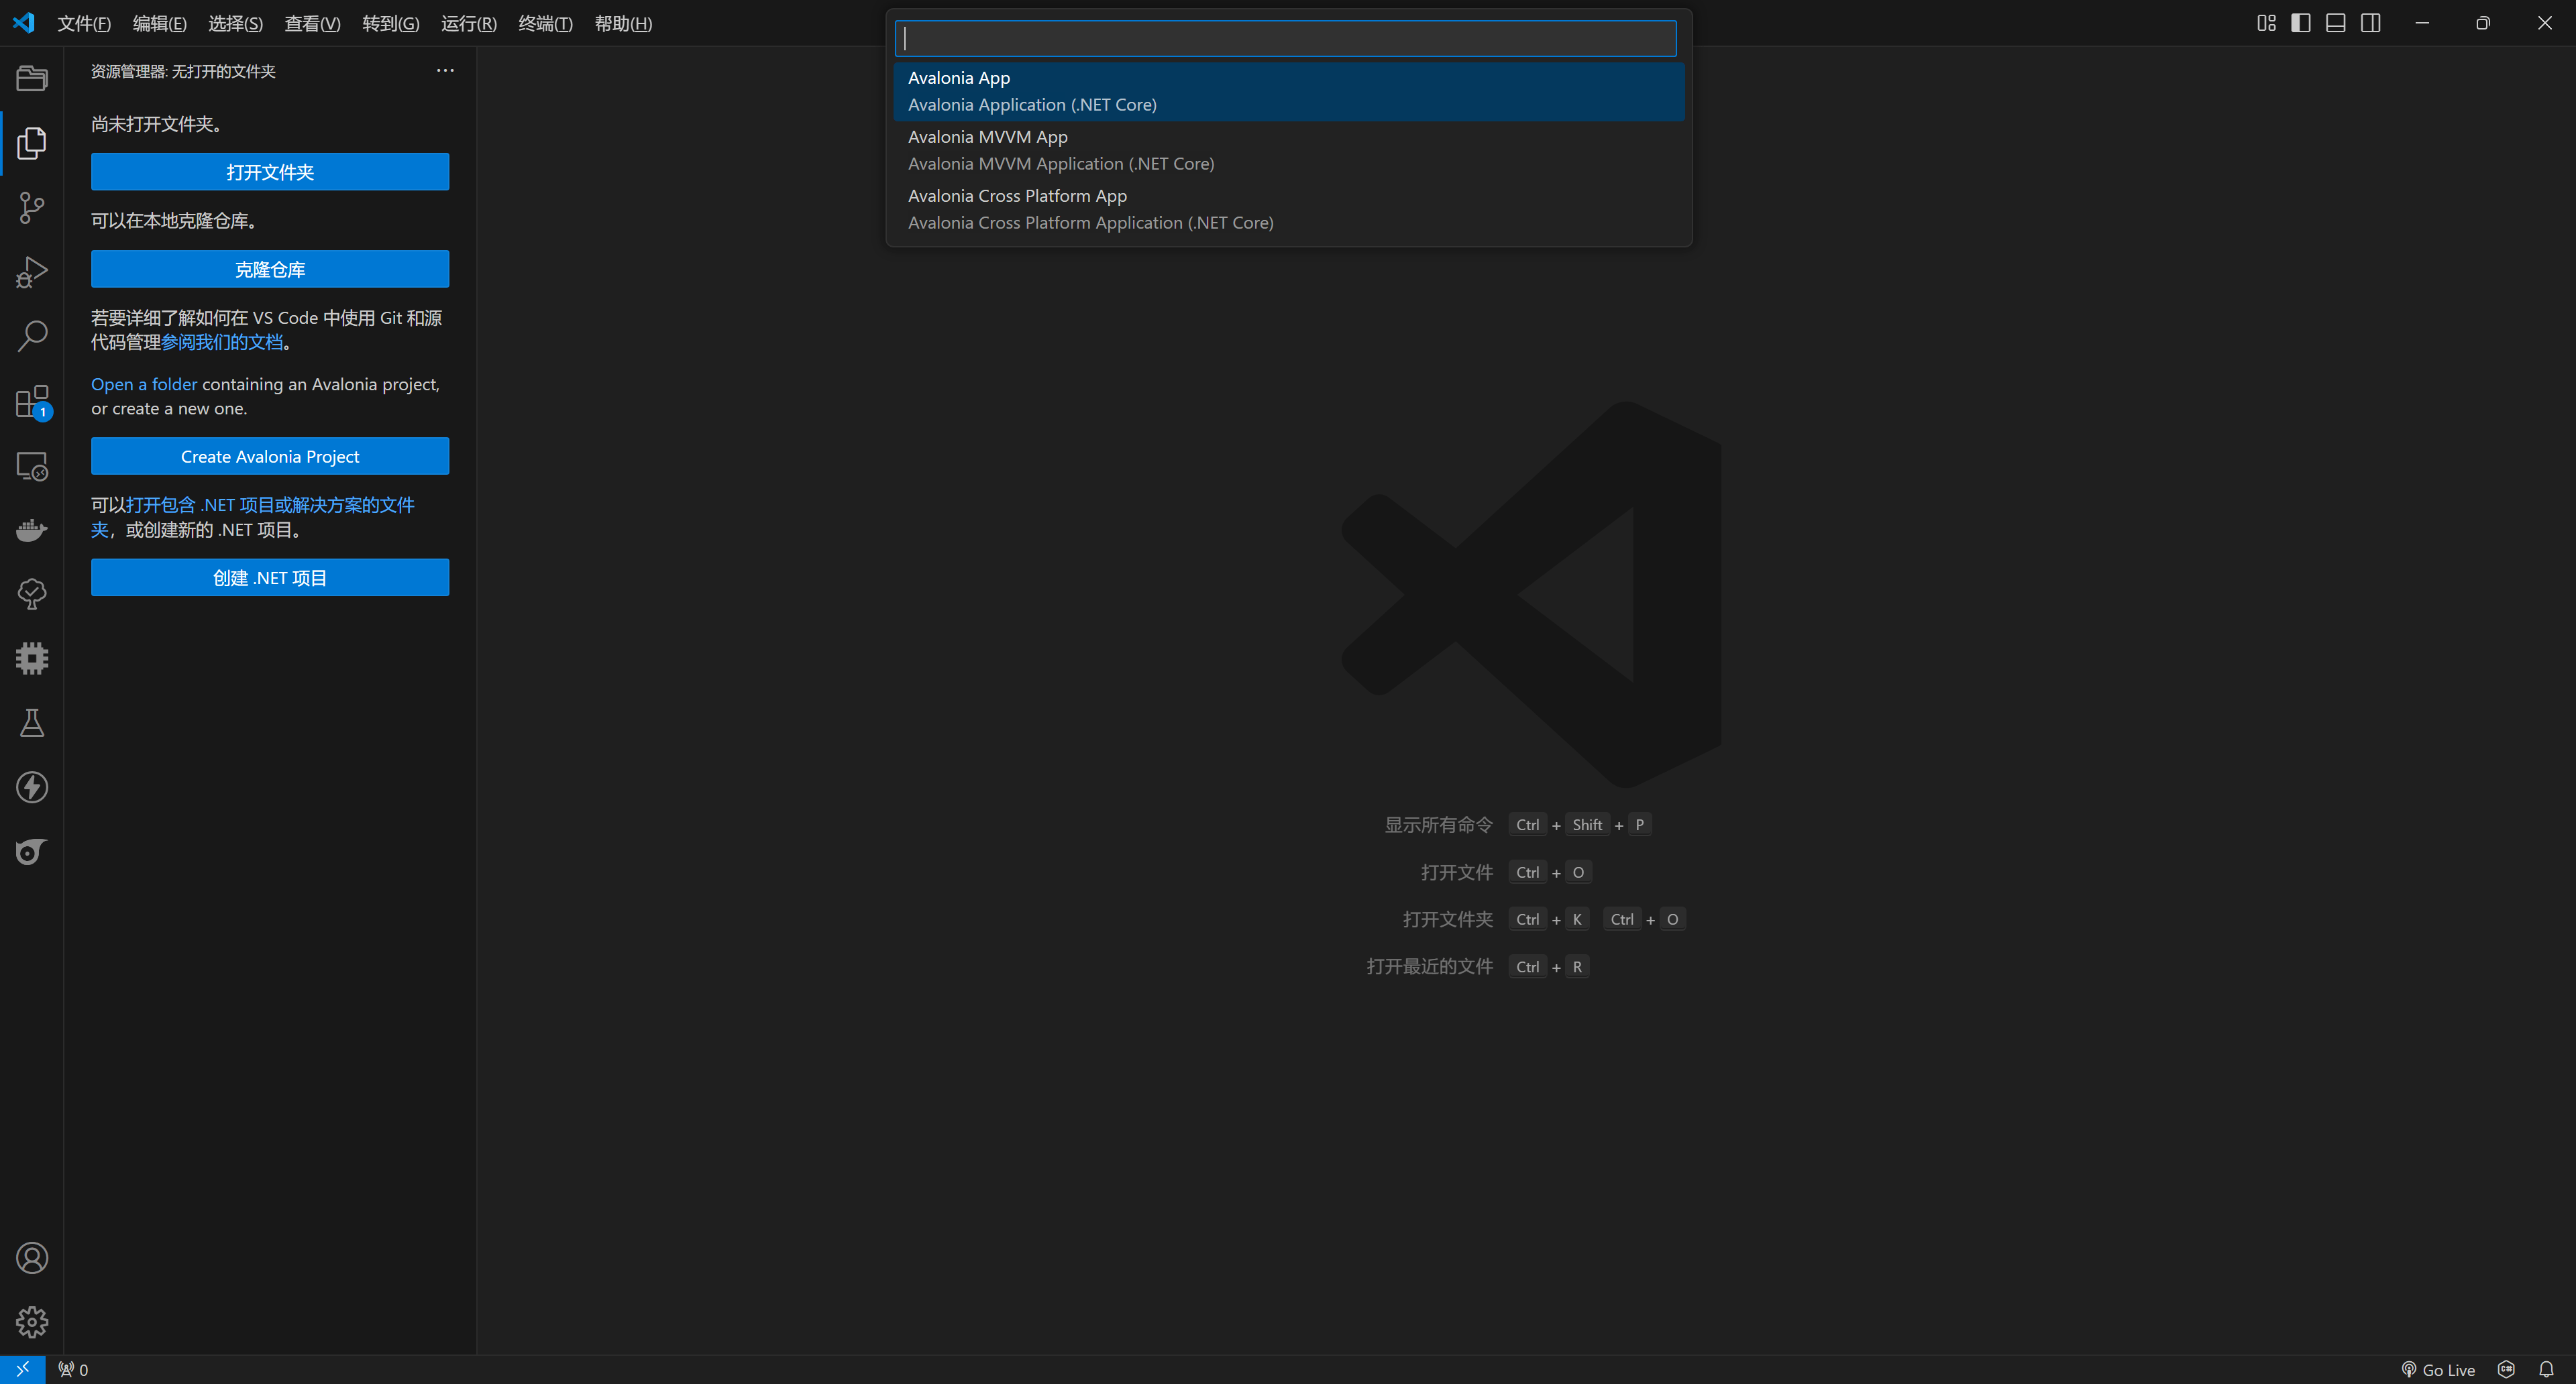Screen dimensions: 2576x1384
Task: Click the VS Code logo in title bar
Action: [23, 23]
